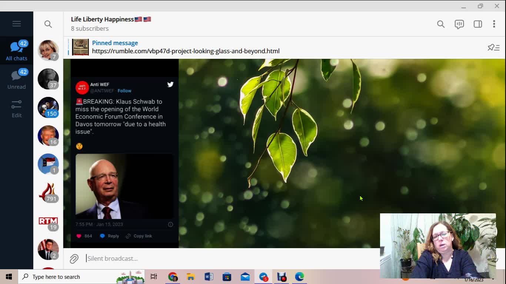Open the Windows Start menu
The height and width of the screenshot is (284, 506).
pos(9,277)
